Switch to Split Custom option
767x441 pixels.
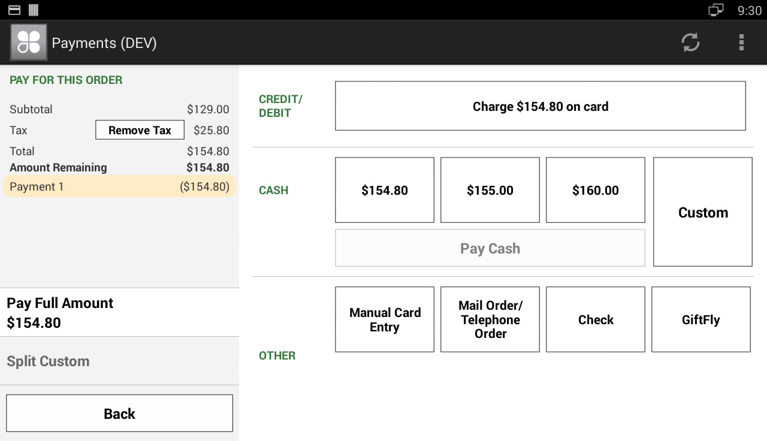(x=119, y=361)
